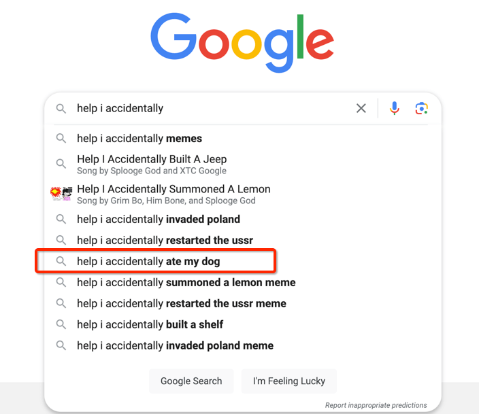The image size is (479, 414).
Task: Click the magnifier icon in search box
Action: tap(61, 108)
